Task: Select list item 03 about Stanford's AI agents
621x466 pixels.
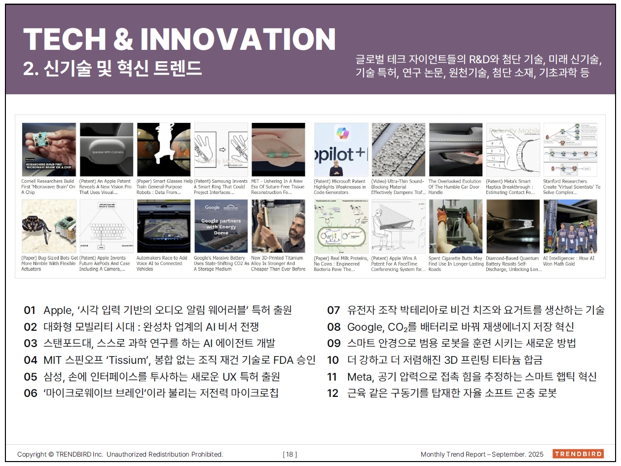Action: [149, 344]
